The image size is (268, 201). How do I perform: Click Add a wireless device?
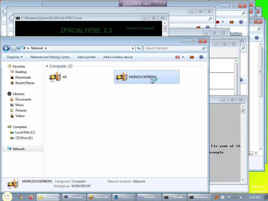118,57
